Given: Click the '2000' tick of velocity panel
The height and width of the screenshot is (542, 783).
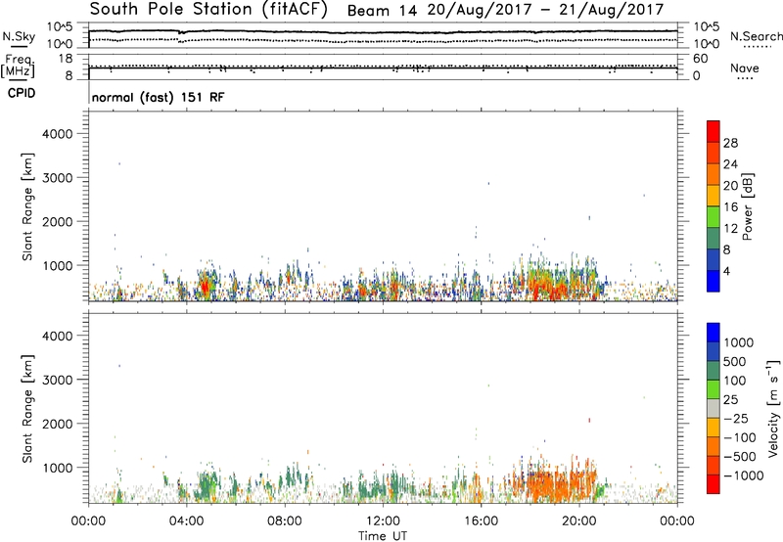Looking at the screenshot, I should point(58,424).
